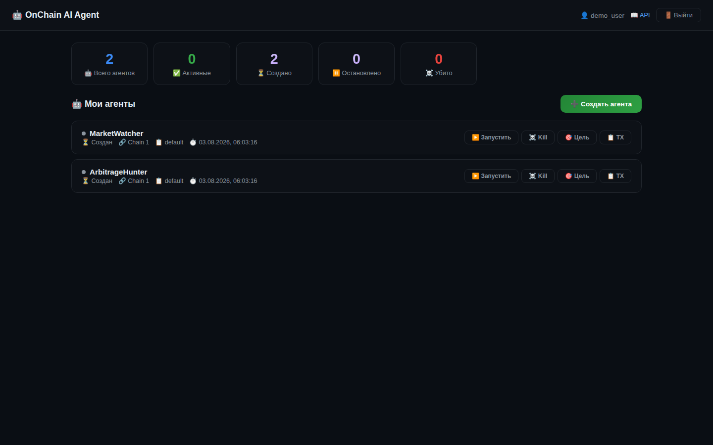
Task: Click the Убито count of 0
Action: click(439, 59)
